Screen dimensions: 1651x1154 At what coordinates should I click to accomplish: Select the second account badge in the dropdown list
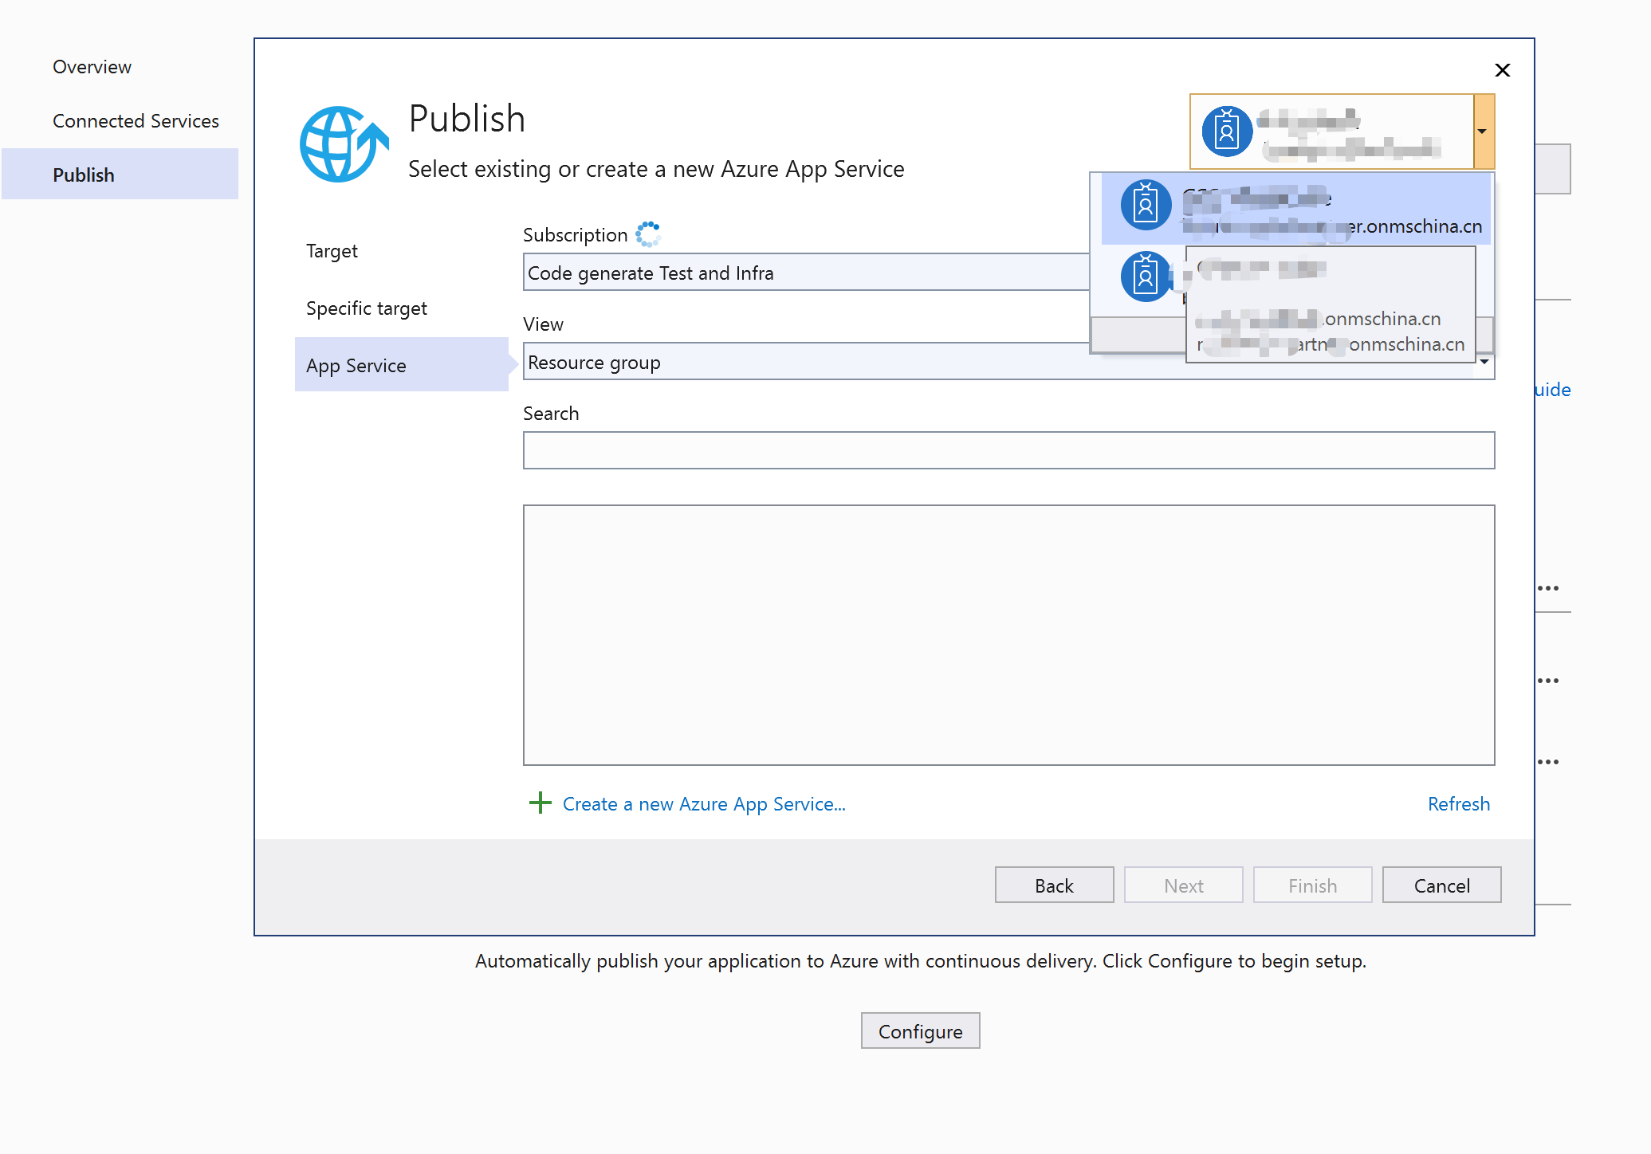pyautogui.click(x=1145, y=277)
